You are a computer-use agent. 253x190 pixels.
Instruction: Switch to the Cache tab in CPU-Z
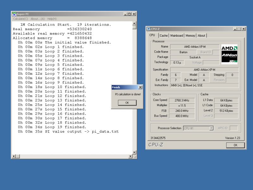[x=164, y=35]
